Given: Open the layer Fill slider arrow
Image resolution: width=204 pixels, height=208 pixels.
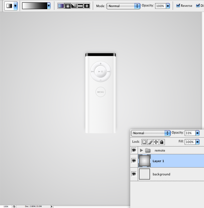Looking at the screenshot, I should point(198,142).
